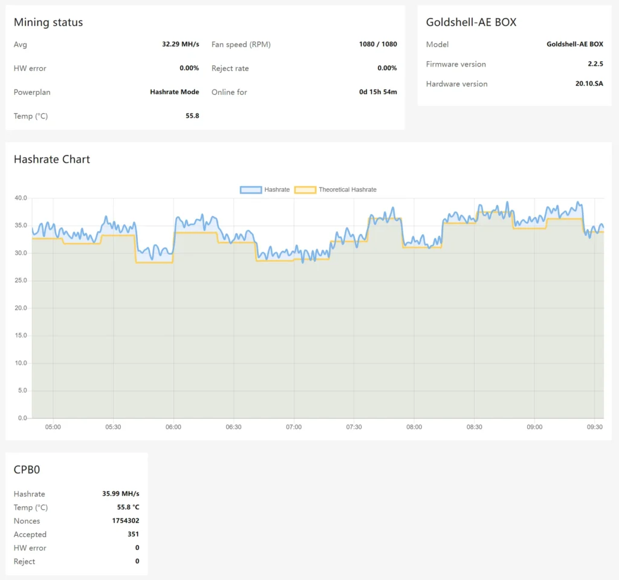This screenshot has width=619, height=580.
Task: Click the Hashrate Chart heading
Action: tap(51, 159)
